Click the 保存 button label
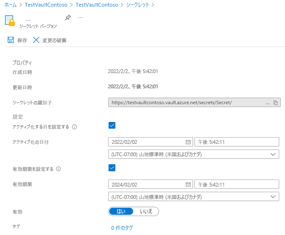 pos(22,40)
